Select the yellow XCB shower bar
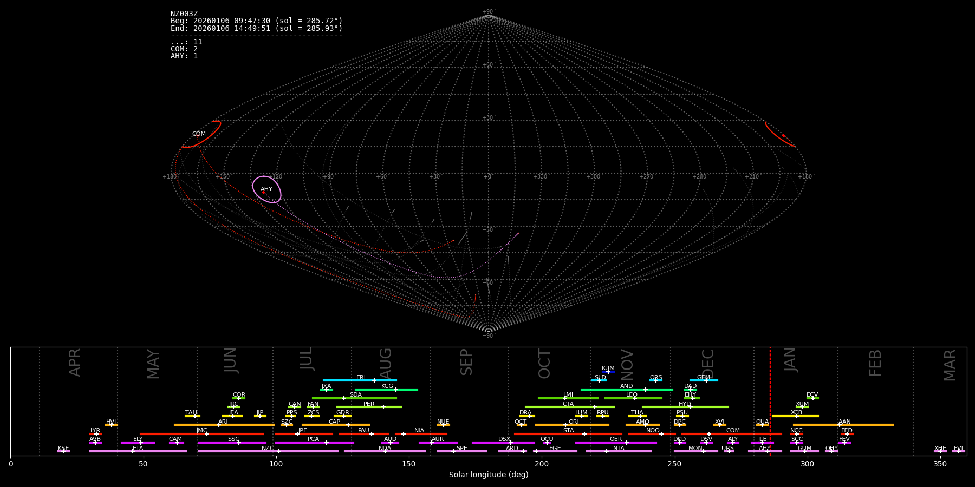 (795, 416)
